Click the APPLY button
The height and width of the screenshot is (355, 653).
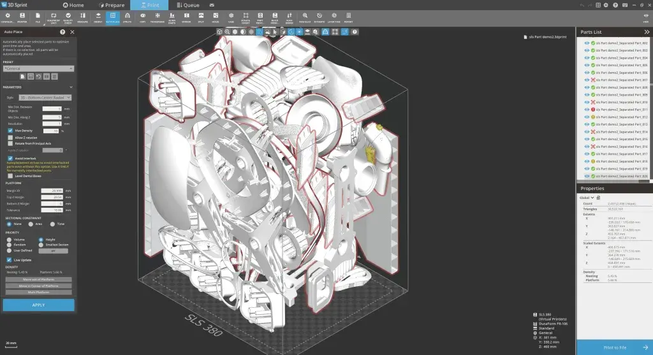coord(39,305)
